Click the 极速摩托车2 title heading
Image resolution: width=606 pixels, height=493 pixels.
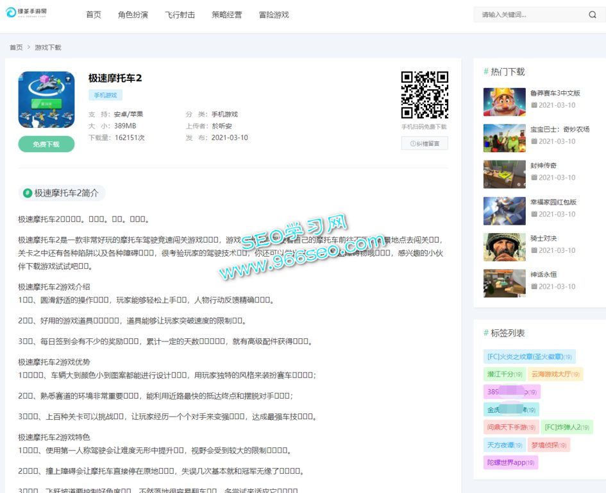click(115, 78)
